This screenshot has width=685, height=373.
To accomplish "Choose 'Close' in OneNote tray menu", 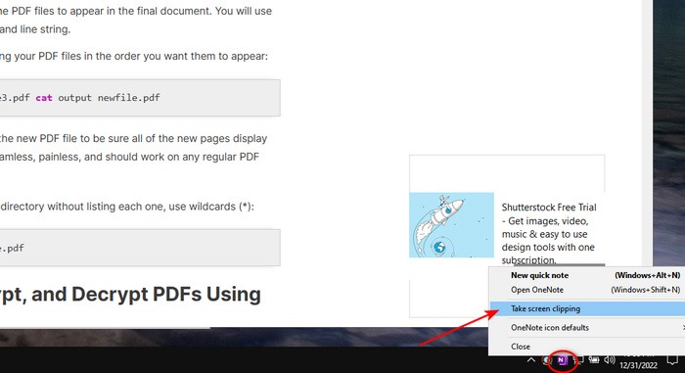I will point(587,347).
